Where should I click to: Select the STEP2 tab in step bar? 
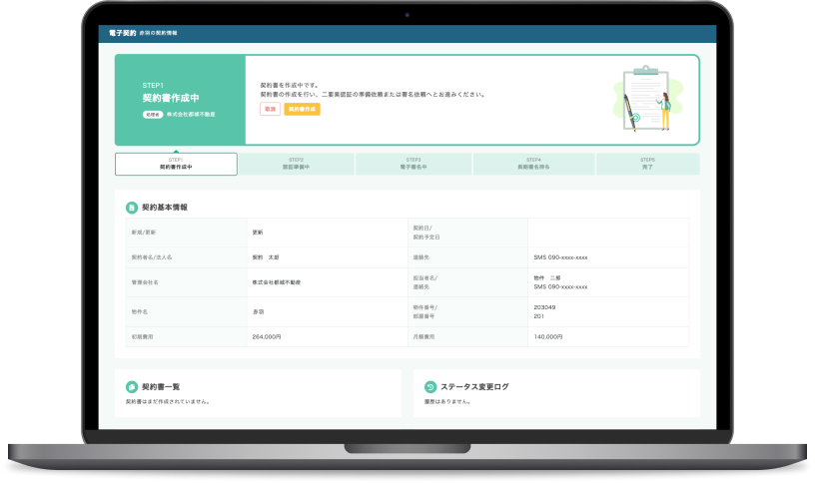click(297, 164)
